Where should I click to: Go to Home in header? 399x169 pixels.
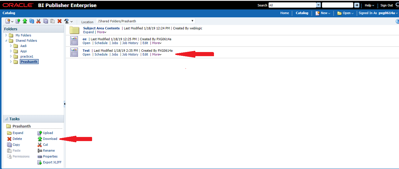pyautogui.click(x=284, y=13)
